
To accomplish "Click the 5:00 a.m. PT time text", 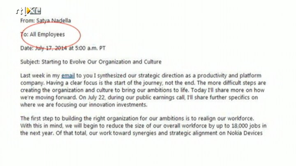I will tap(90, 48).
